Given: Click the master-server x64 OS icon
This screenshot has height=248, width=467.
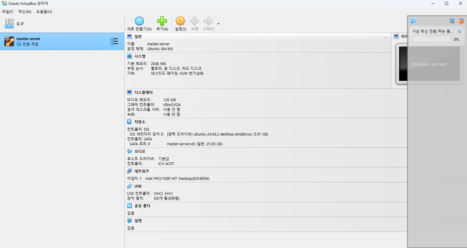Looking at the screenshot, I should coord(9,41).
